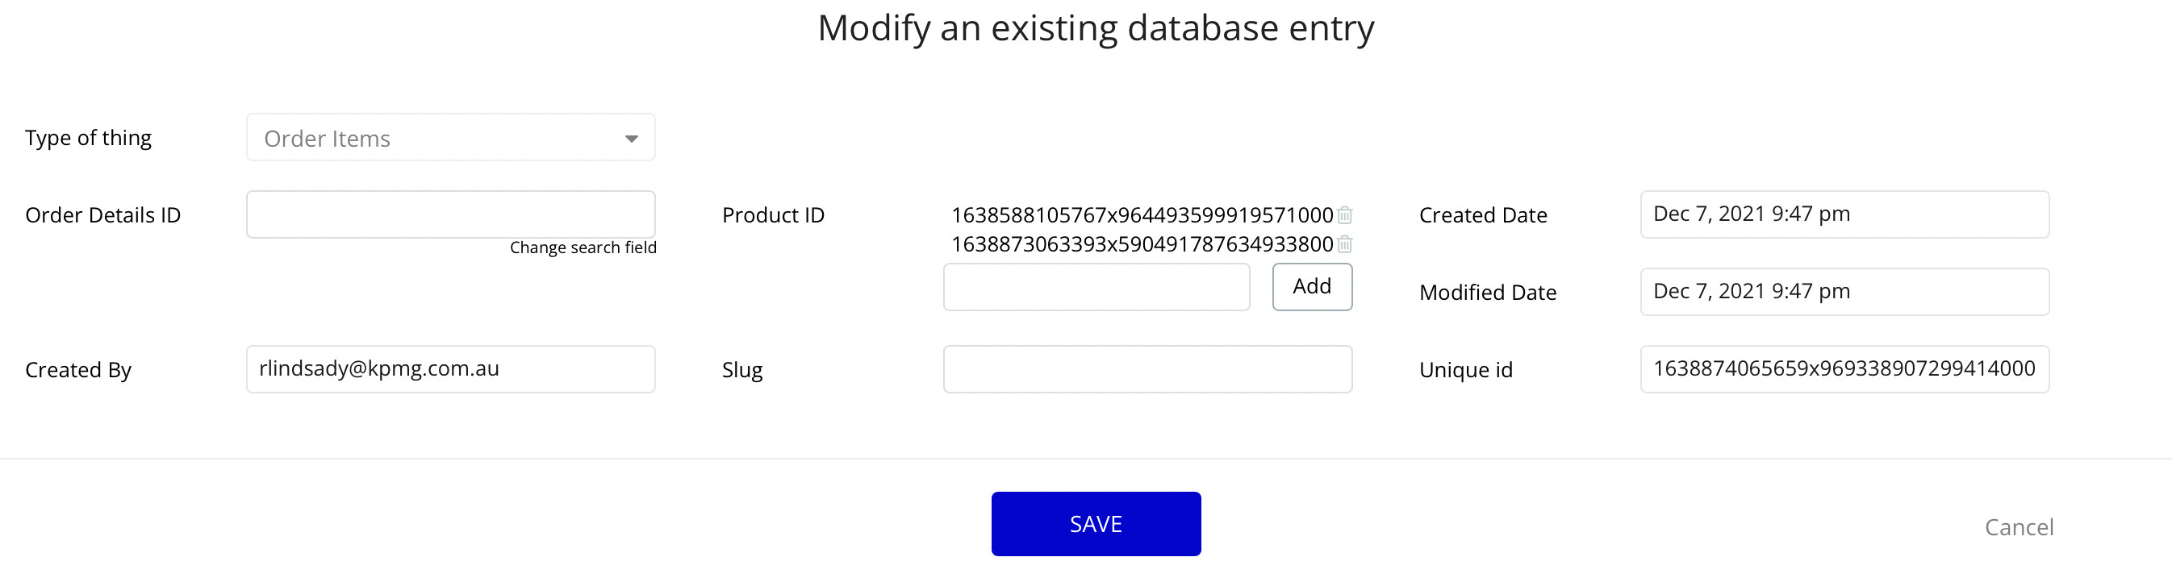Click the first Product ID value 1638588105767x…
The image size is (2172, 582).
coord(1142,214)
